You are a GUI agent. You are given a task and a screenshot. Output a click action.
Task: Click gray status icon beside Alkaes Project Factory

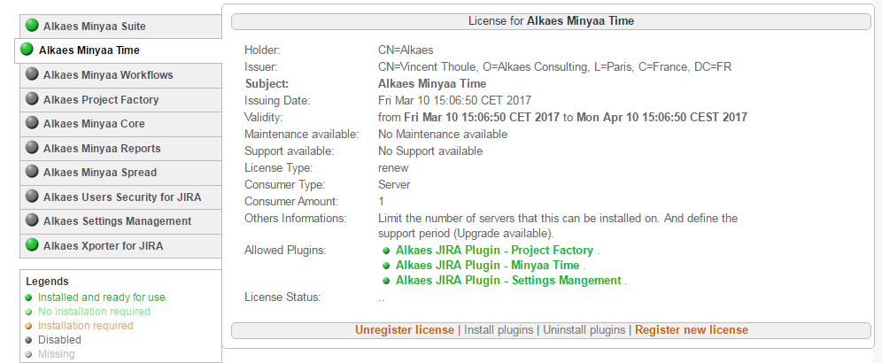coord(33,99)
